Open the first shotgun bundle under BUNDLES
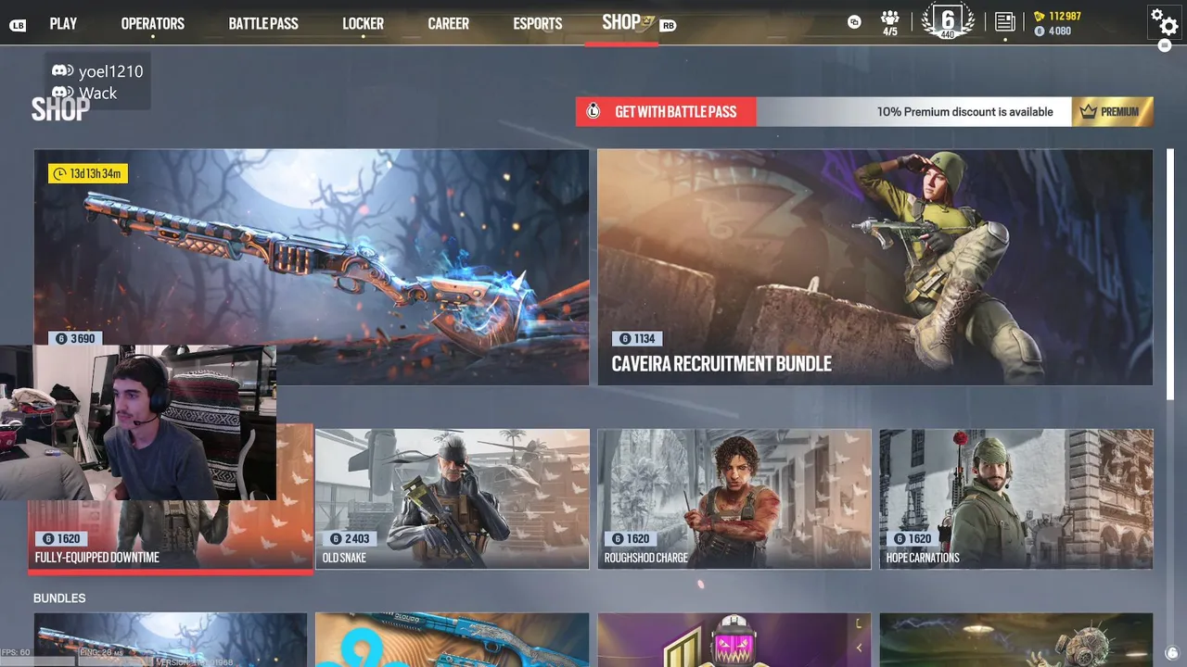 (171, 640)
